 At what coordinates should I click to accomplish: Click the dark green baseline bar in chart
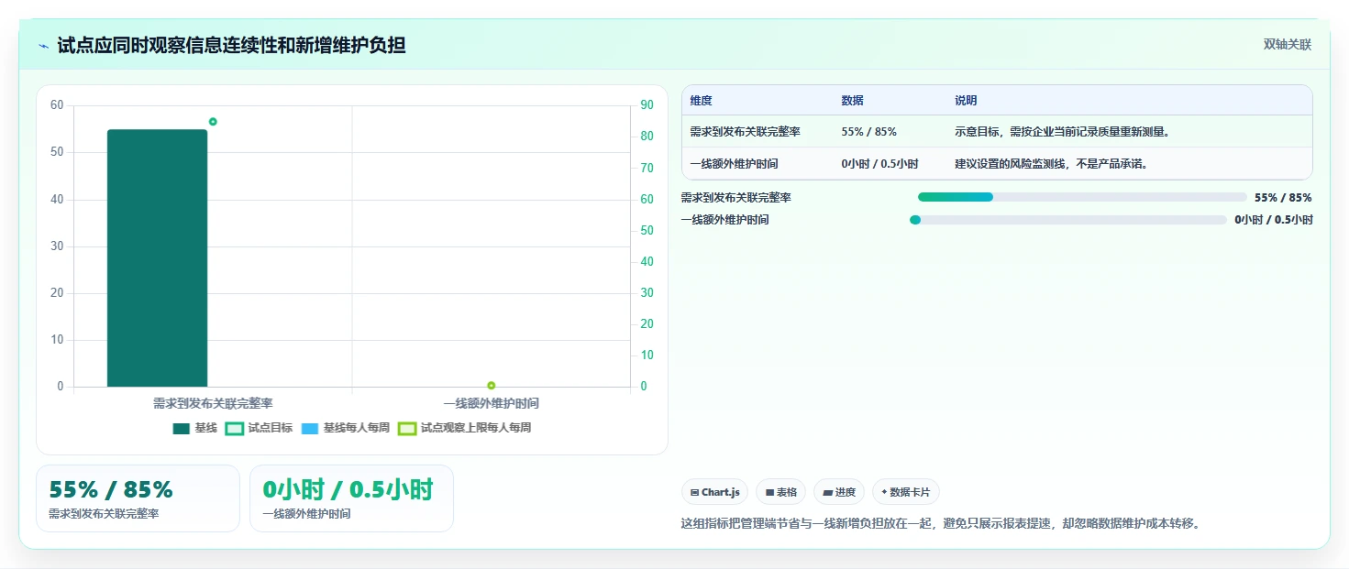pyautogui.click(x=158, y=258)
